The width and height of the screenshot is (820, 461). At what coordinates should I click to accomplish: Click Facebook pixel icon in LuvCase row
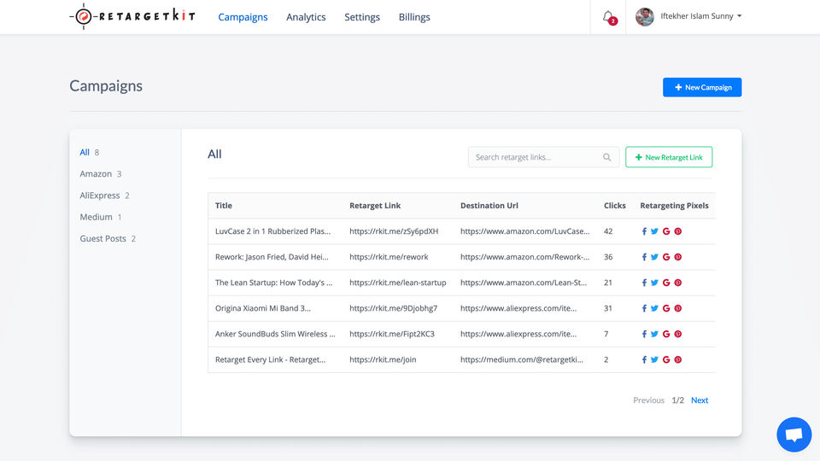(x=644, y=231)
